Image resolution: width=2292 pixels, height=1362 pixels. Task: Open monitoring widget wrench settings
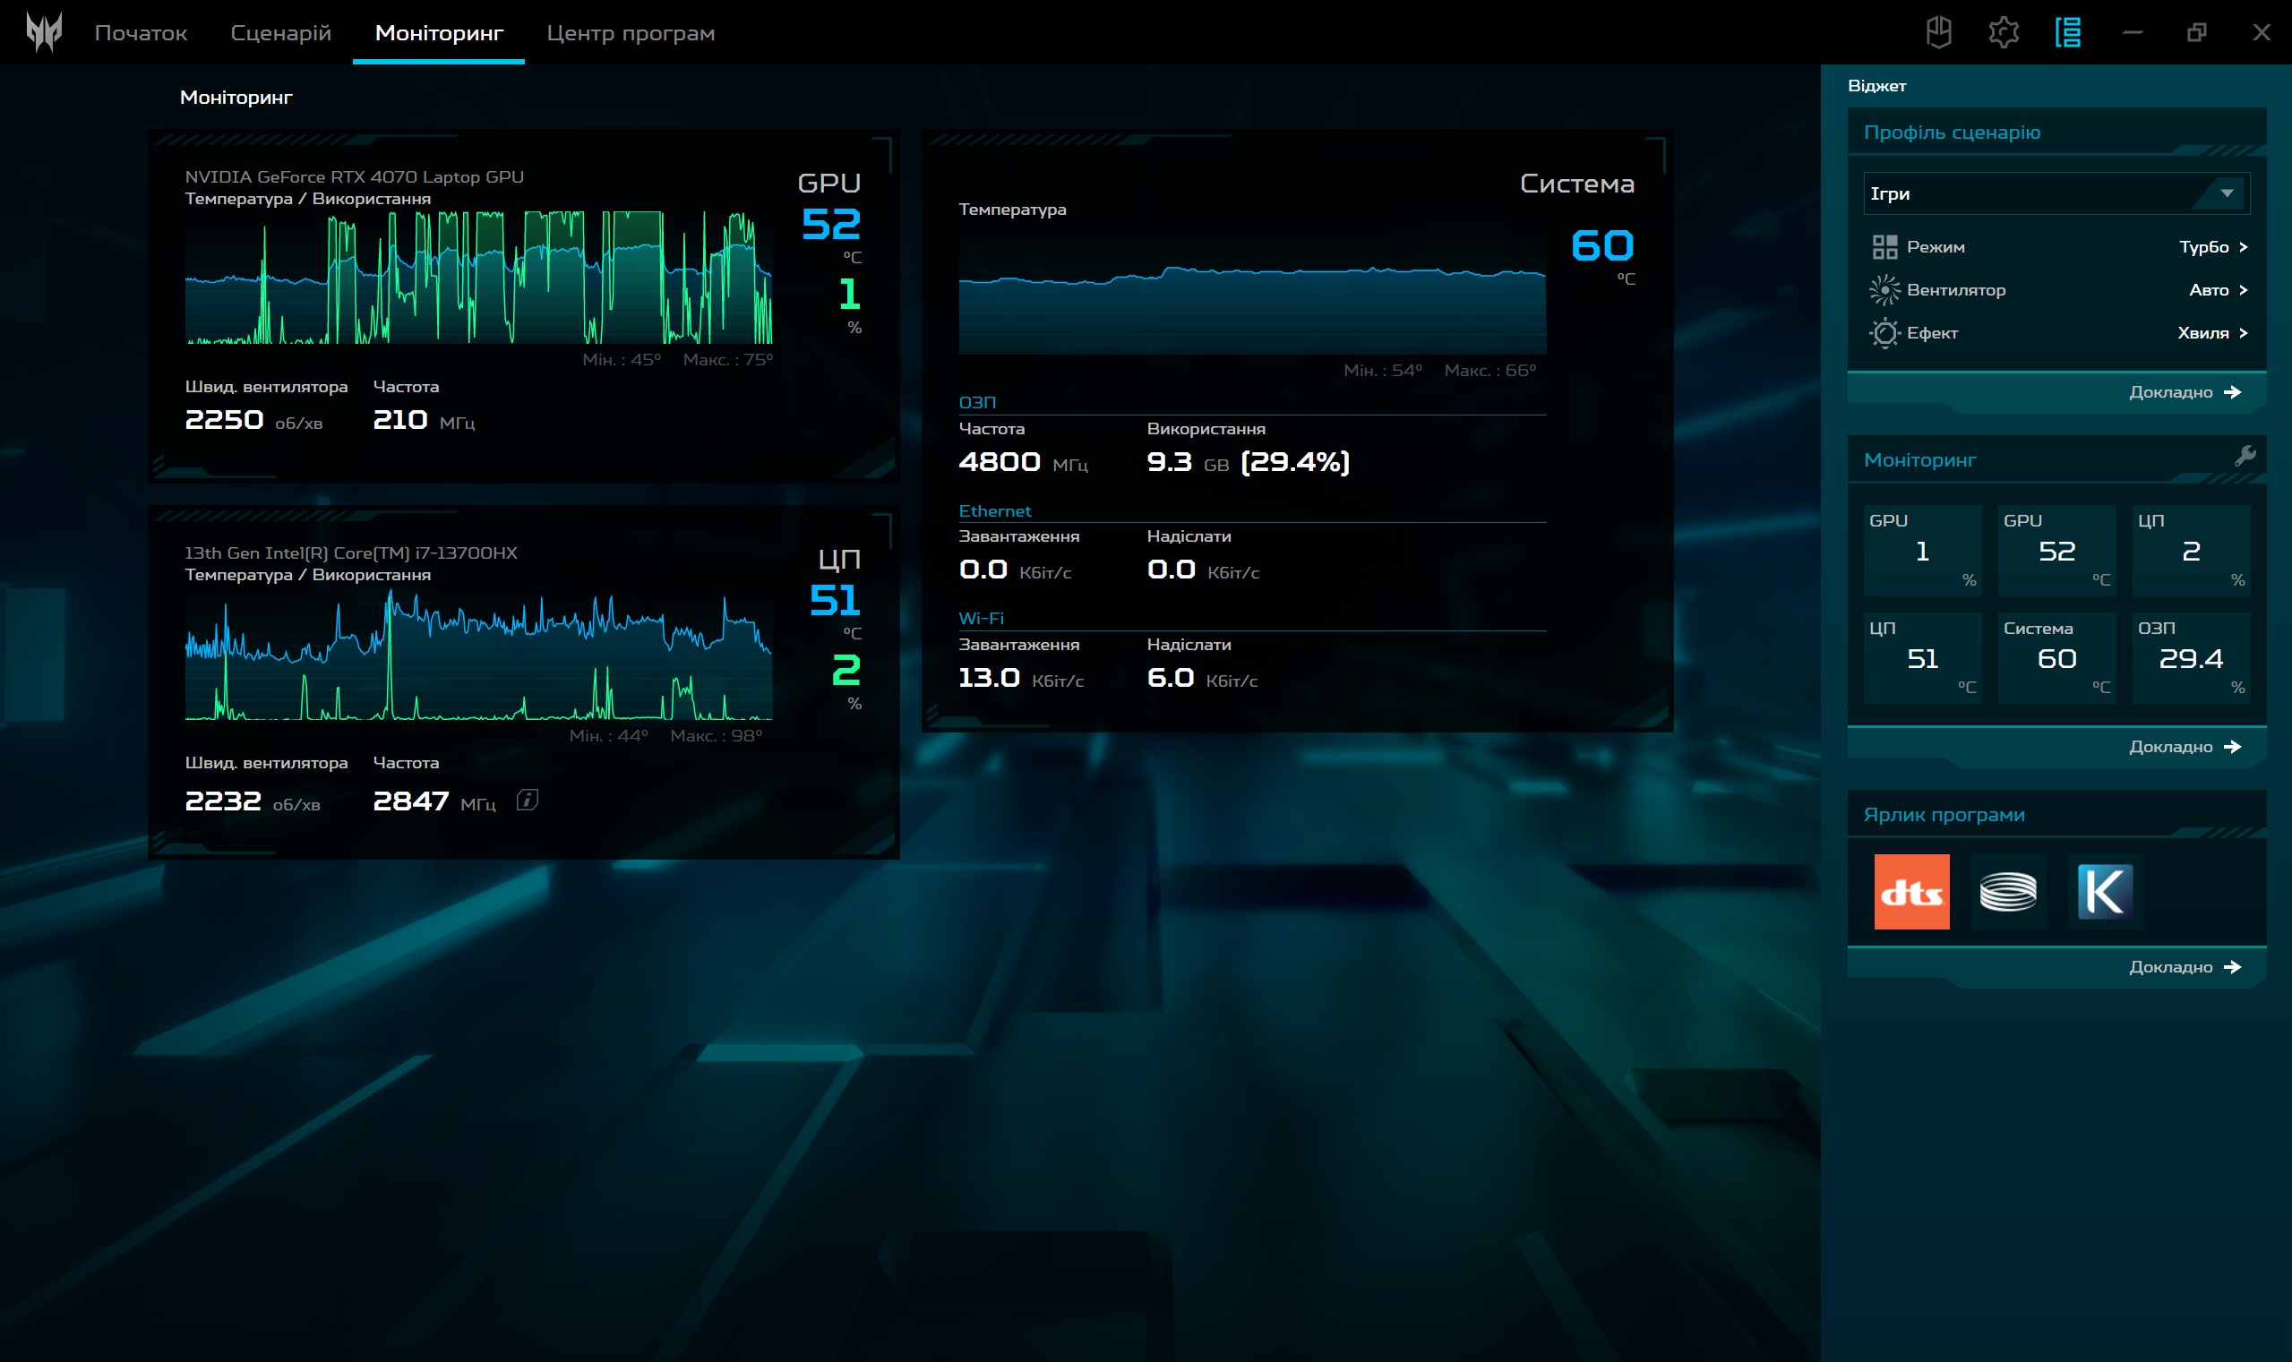click(2245, 455)
